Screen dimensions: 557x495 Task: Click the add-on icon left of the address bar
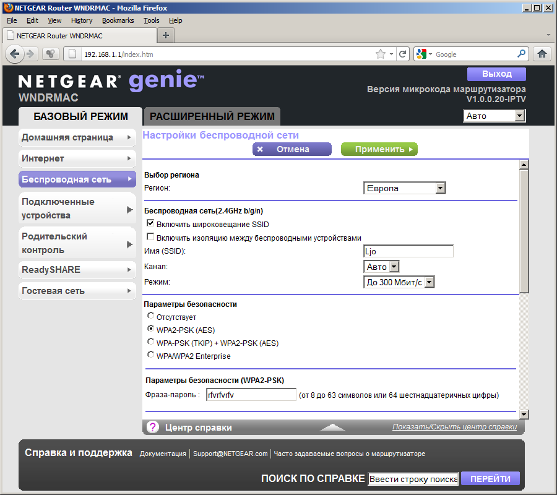[x=51, y=54]
